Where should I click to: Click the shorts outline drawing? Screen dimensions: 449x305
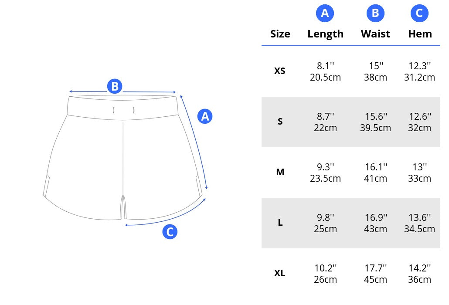tap(123, 158)
